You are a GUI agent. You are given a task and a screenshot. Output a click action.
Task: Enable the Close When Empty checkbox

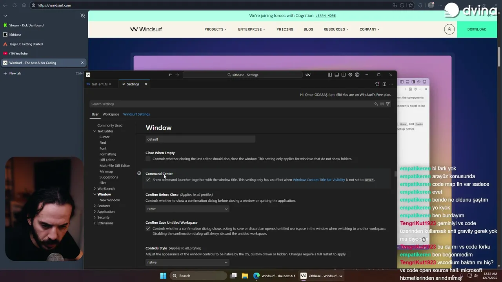coord(148,159)
